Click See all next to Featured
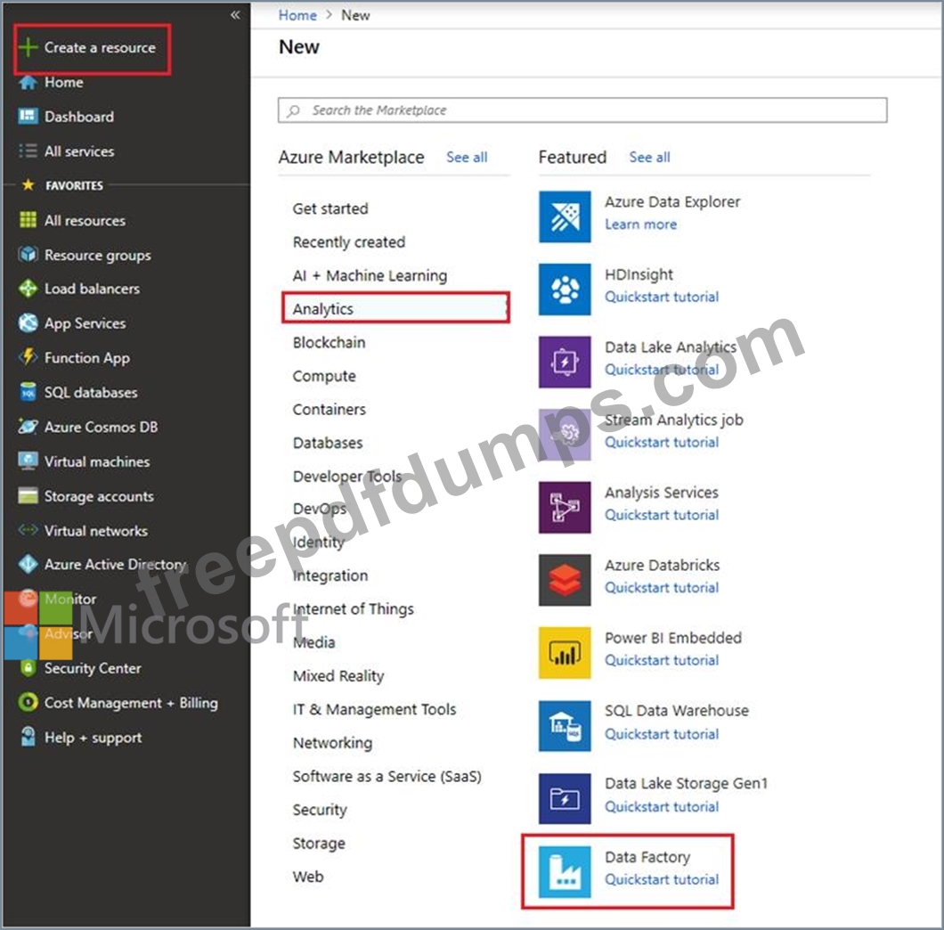Screen dimensions: 944x930 [x=649, y=157]
